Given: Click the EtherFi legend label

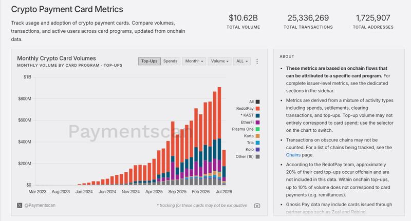Looking at the screenshot, I should [247, 123].
